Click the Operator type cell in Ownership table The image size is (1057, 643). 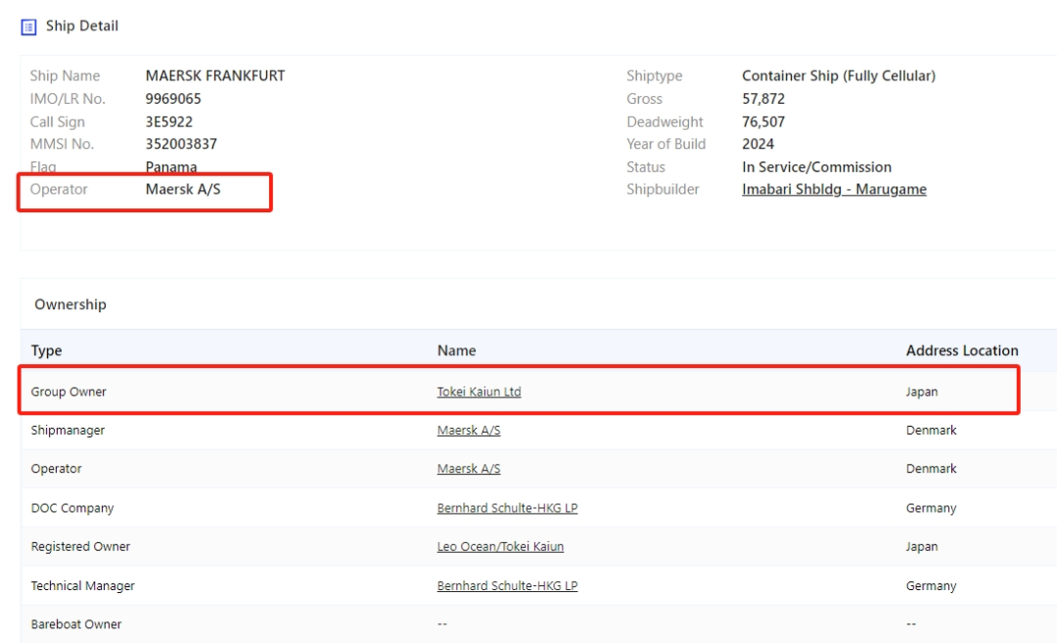pos(56,469)
